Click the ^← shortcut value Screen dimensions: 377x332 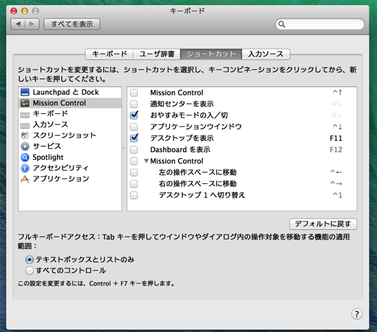click(x=336, y=172)
